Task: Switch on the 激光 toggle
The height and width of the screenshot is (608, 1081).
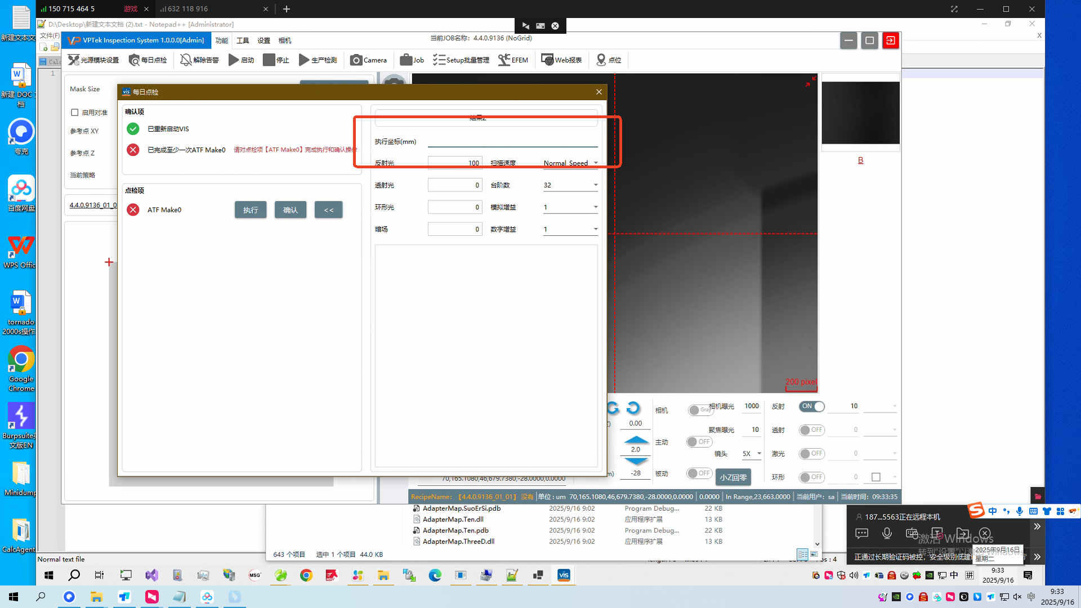Action: 811,454
